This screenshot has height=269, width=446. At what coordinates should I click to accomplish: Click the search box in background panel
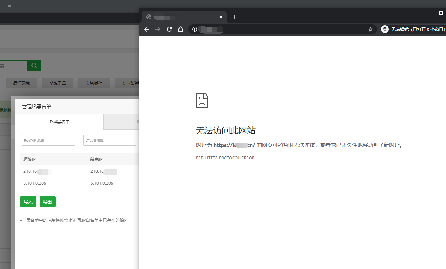point(13,66)
